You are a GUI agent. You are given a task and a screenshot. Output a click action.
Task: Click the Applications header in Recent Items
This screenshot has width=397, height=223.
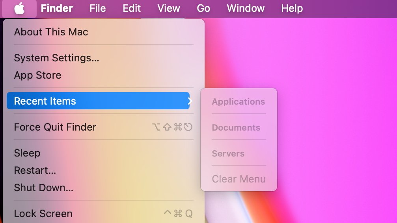pos(239,101)
